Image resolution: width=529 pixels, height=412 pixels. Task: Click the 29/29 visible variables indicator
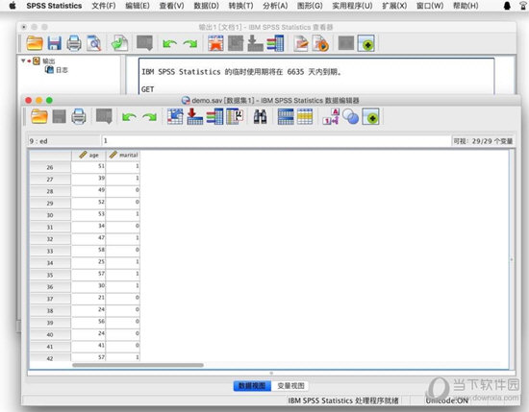tap(483, 141)
